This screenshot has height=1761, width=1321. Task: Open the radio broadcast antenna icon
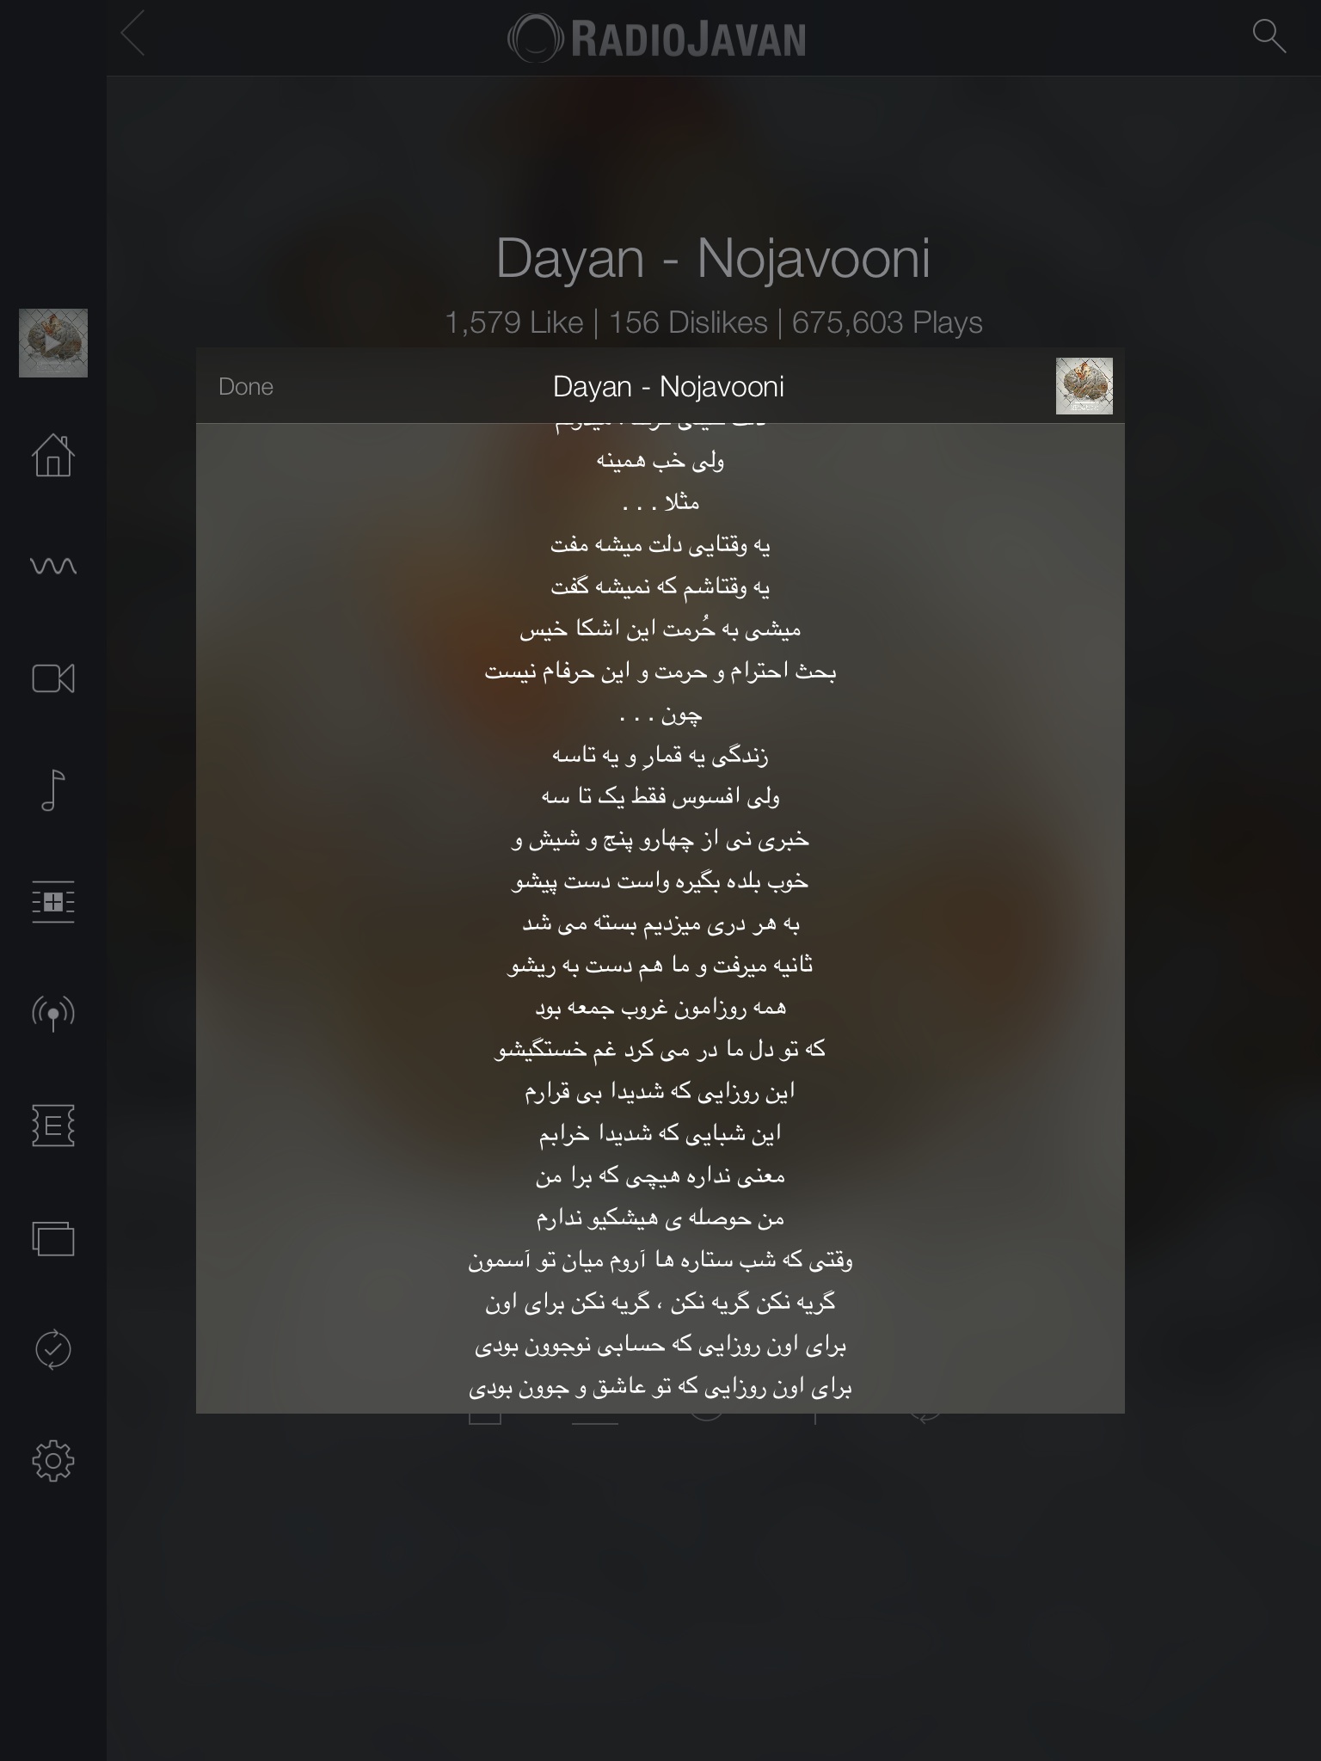53,1013
